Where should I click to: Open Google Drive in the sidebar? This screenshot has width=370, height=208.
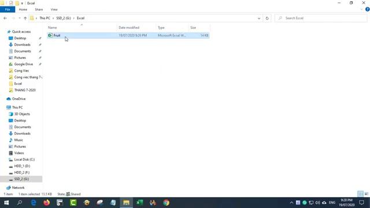pos(23,64)
